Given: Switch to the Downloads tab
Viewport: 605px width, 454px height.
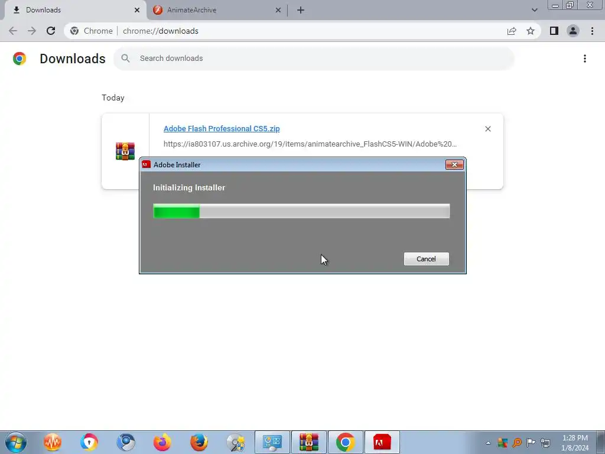Looking at the screenshot, I should pyautogui.click(x=75, y=11).
